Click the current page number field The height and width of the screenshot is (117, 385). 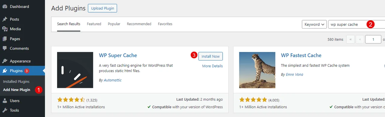(373, 39)
